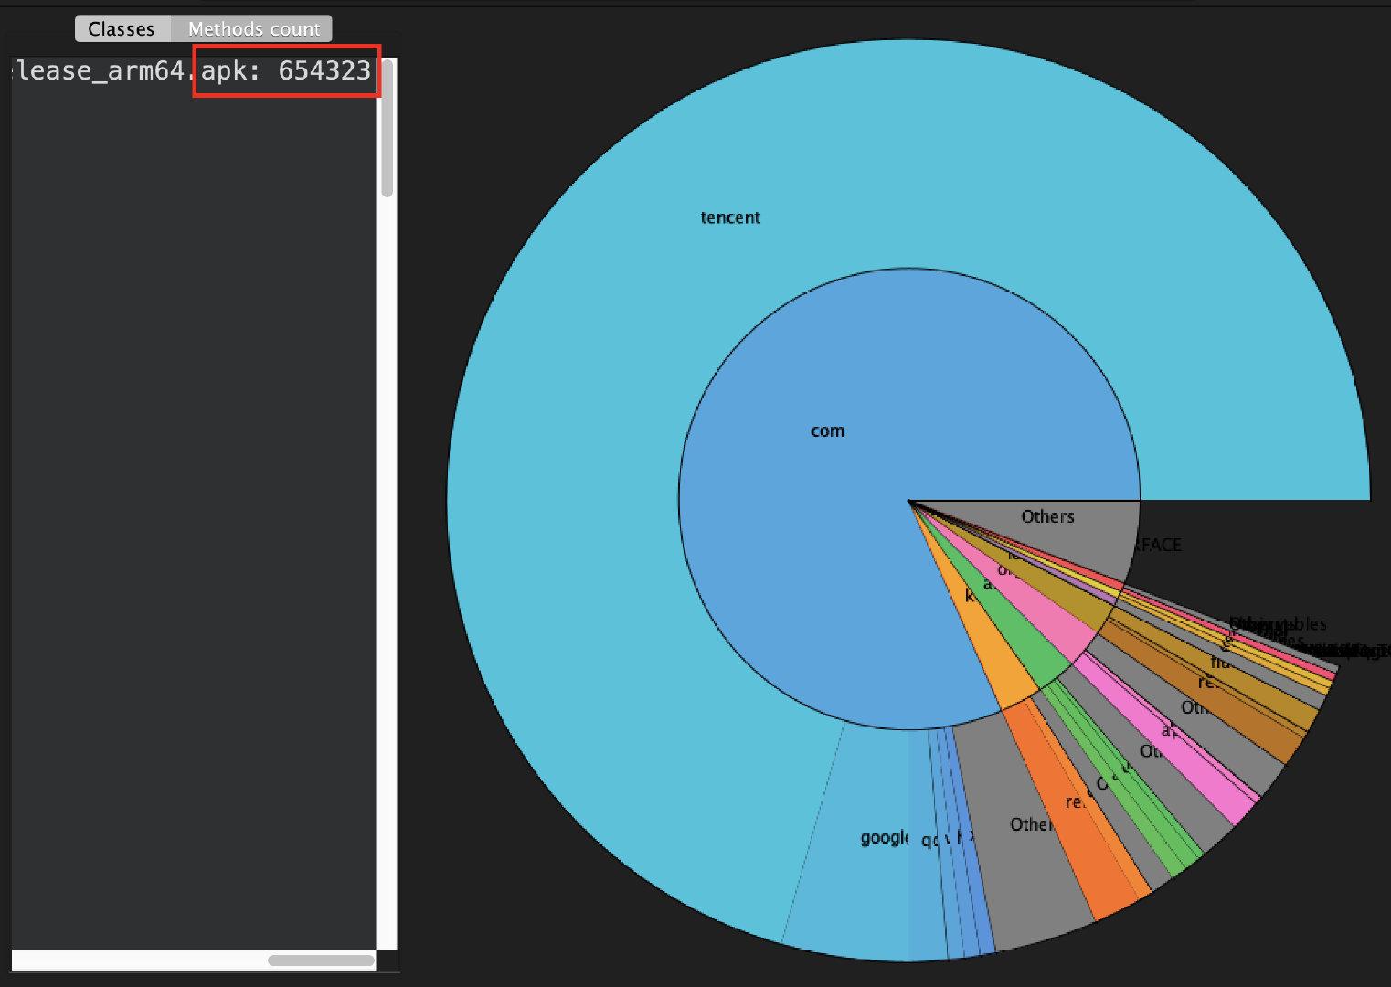Select the large tencent ring segment
The image size is (1391, 987).
[x=731, y=218]
